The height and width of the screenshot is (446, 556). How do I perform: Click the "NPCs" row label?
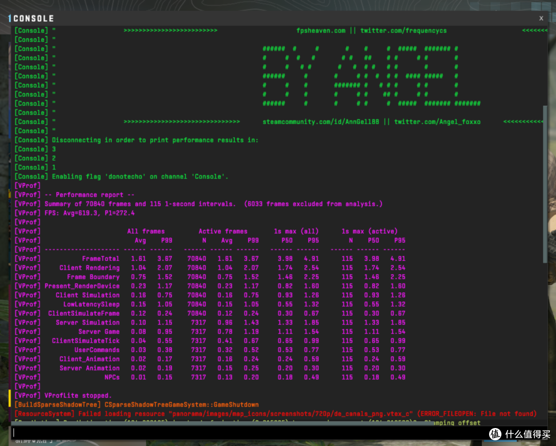pos(112,377)
